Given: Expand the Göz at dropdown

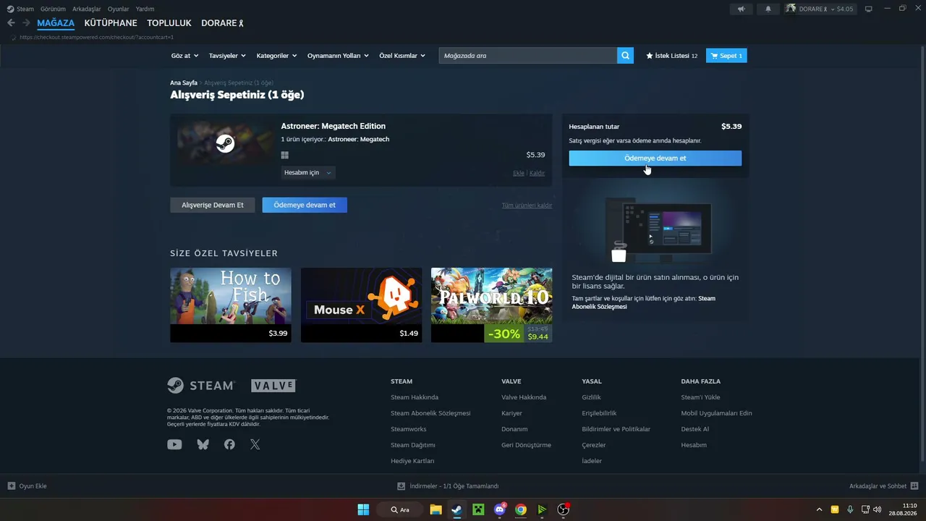Looking at the screenshot, I should [x=184, y=56].
